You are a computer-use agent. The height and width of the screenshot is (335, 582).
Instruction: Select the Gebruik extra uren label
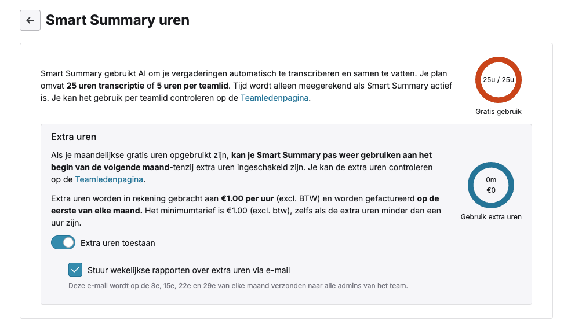click(491, 217)
